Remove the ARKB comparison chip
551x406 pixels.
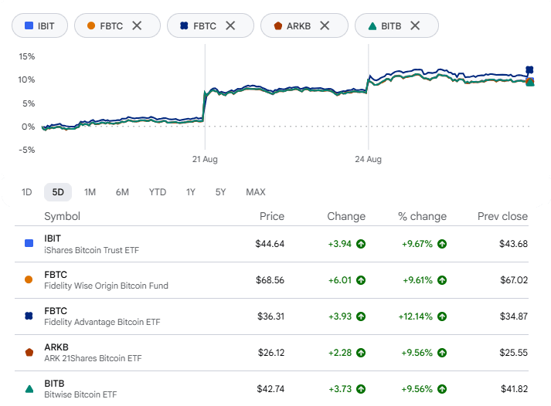tap(325, 25)
